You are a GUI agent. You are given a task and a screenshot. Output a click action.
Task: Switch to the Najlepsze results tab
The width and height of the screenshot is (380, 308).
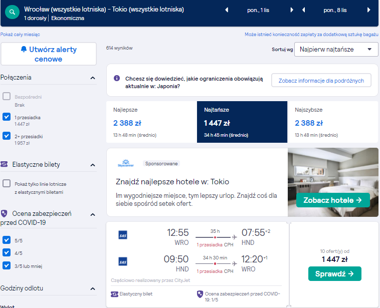(151, 122)
